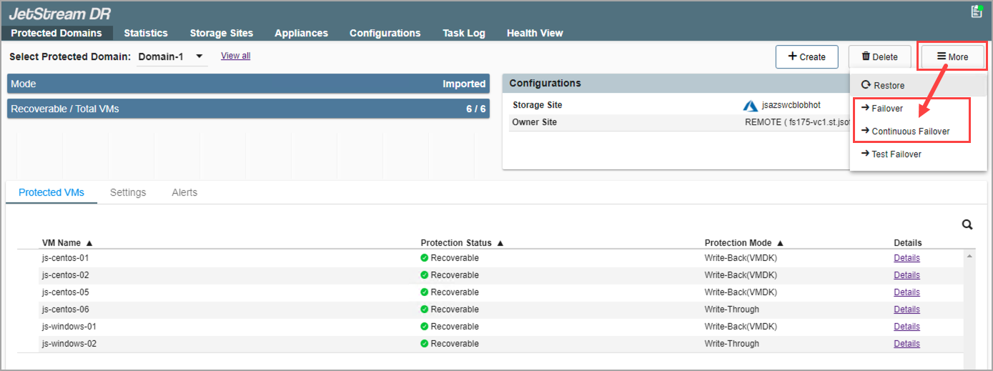Click the View all link
993x371 pixels.
(x=235, y=56)
